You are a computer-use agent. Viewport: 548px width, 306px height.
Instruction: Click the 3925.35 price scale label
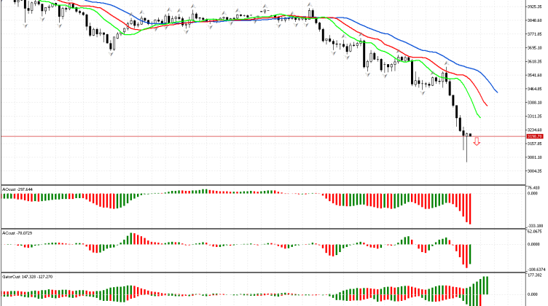click(536, 6)
